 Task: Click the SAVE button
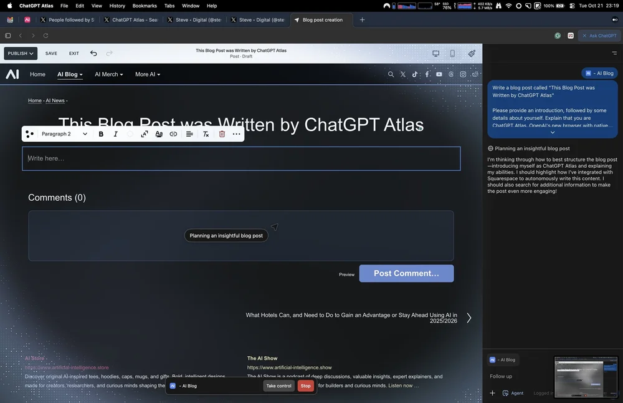point(51,53)
